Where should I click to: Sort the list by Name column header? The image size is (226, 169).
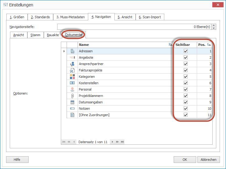click(122, 45)
